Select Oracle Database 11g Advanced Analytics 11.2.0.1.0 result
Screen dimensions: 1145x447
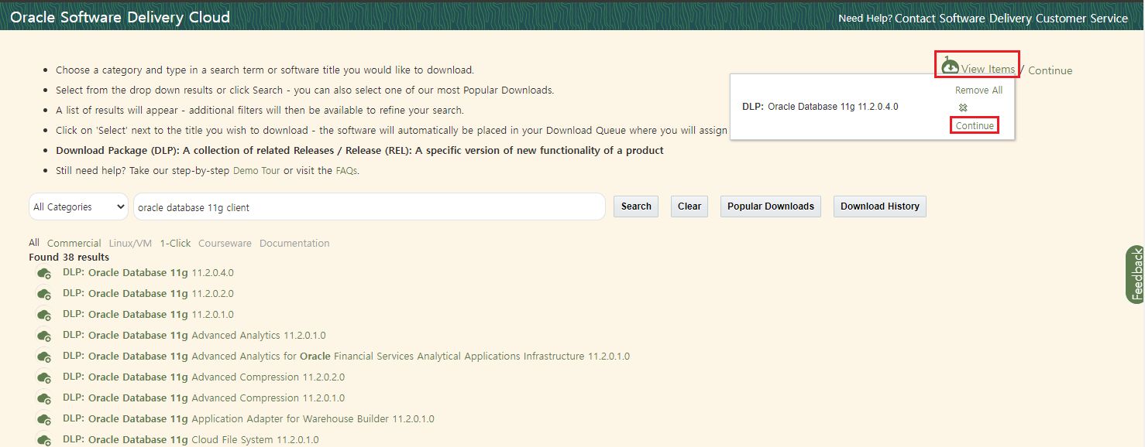pyautogui.click(x=194, y=336)
